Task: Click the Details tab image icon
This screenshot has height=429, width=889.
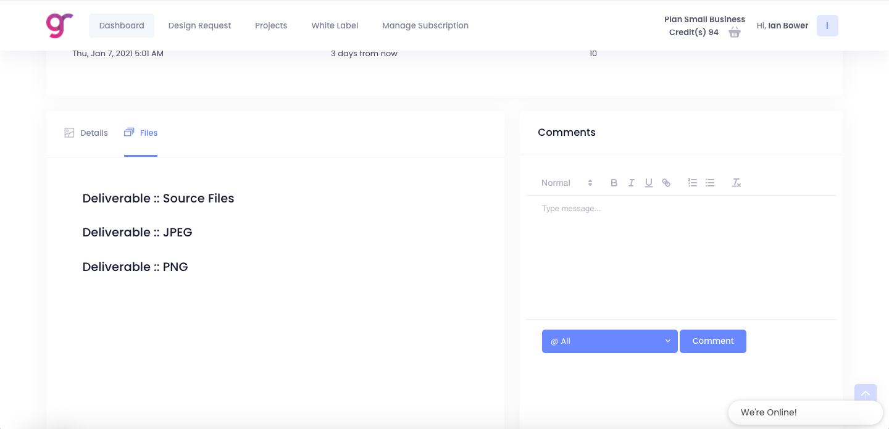Action: [69, 133]
